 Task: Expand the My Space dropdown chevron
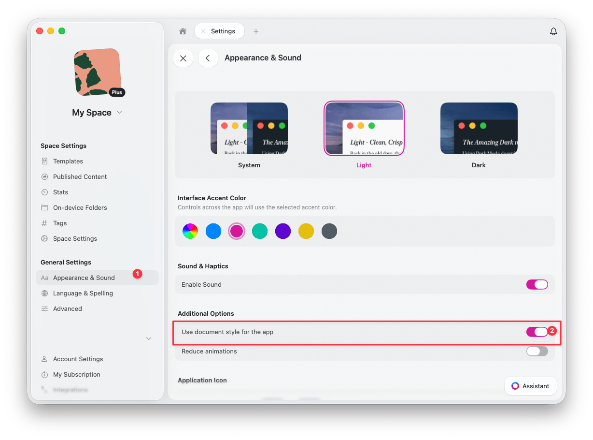pyautogui.click(x=119, y=112)
